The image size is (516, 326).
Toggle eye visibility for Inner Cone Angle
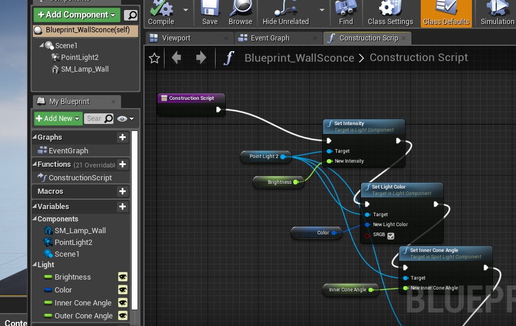coord(123,303)
